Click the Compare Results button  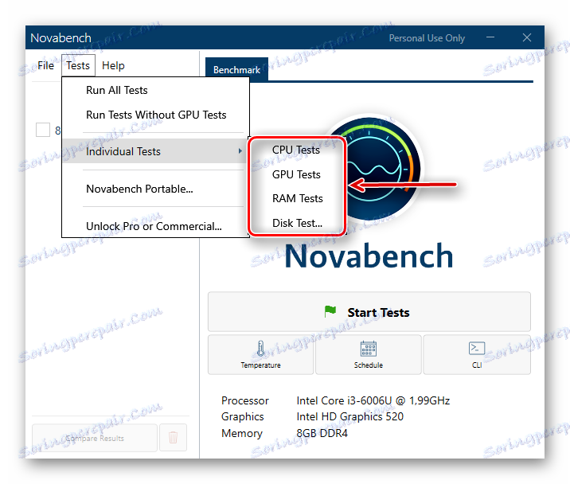click(x=95, y=438)
